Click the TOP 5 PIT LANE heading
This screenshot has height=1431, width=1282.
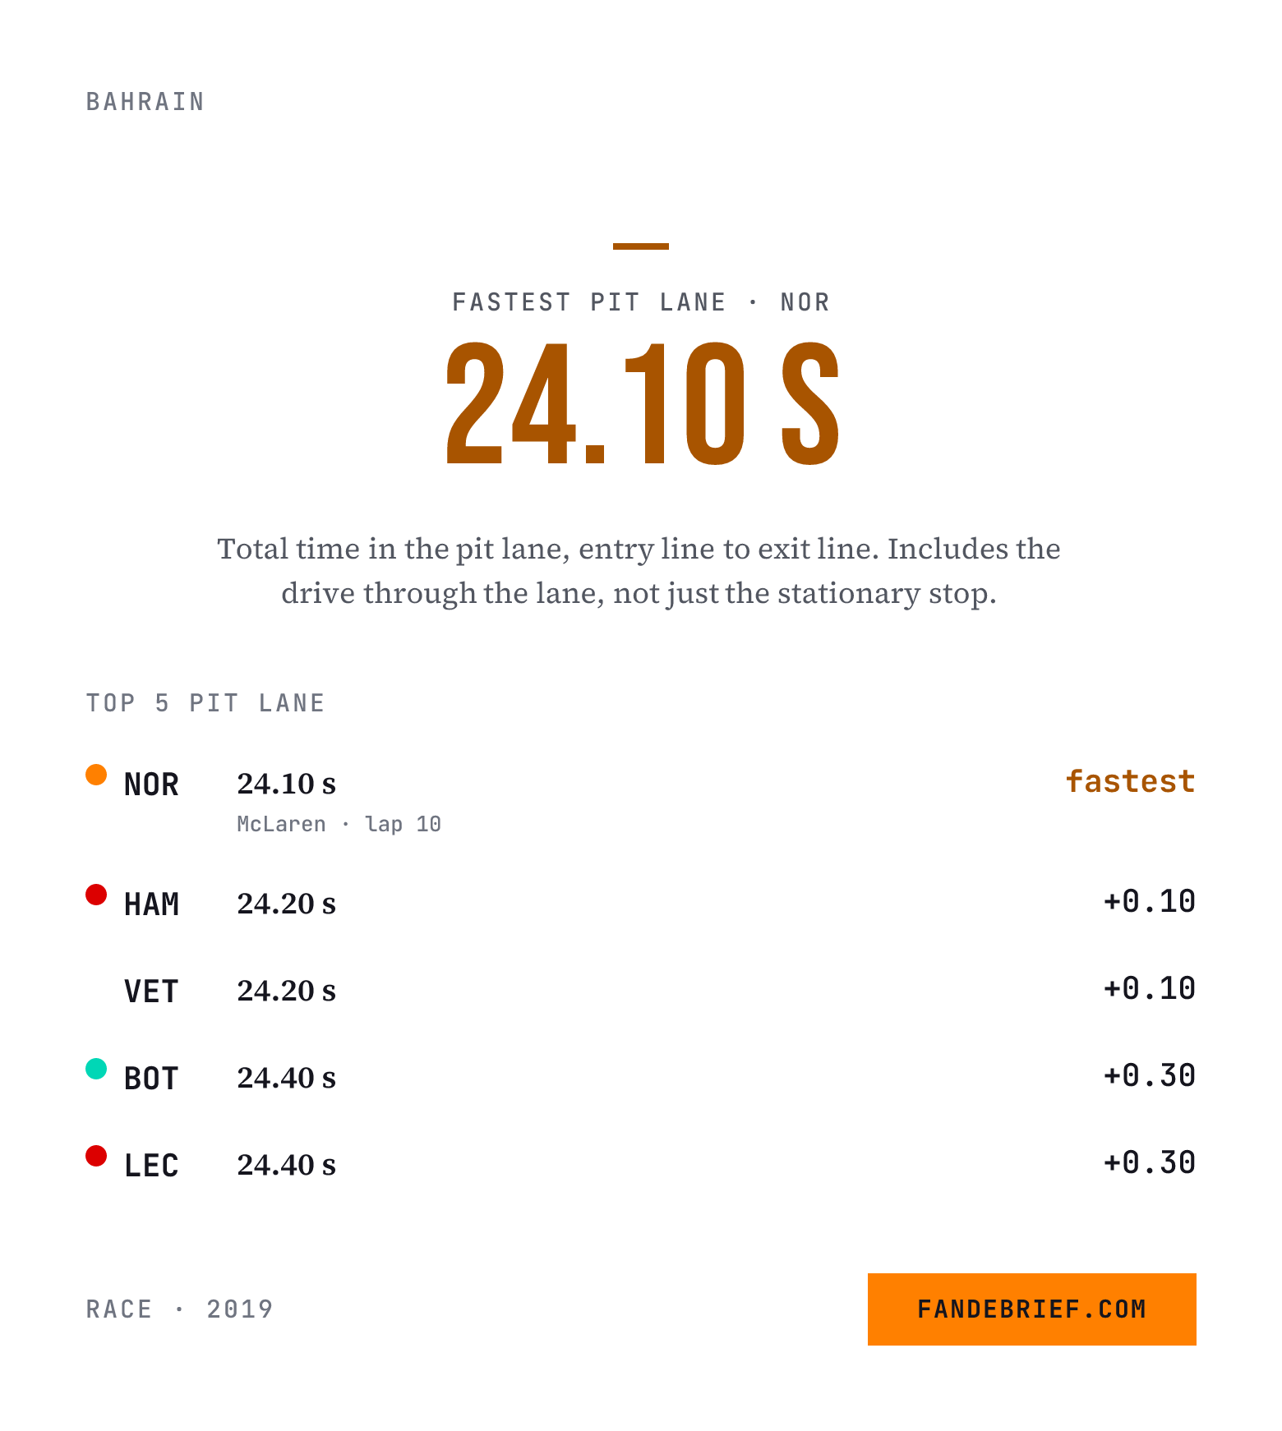pos(205,703)
